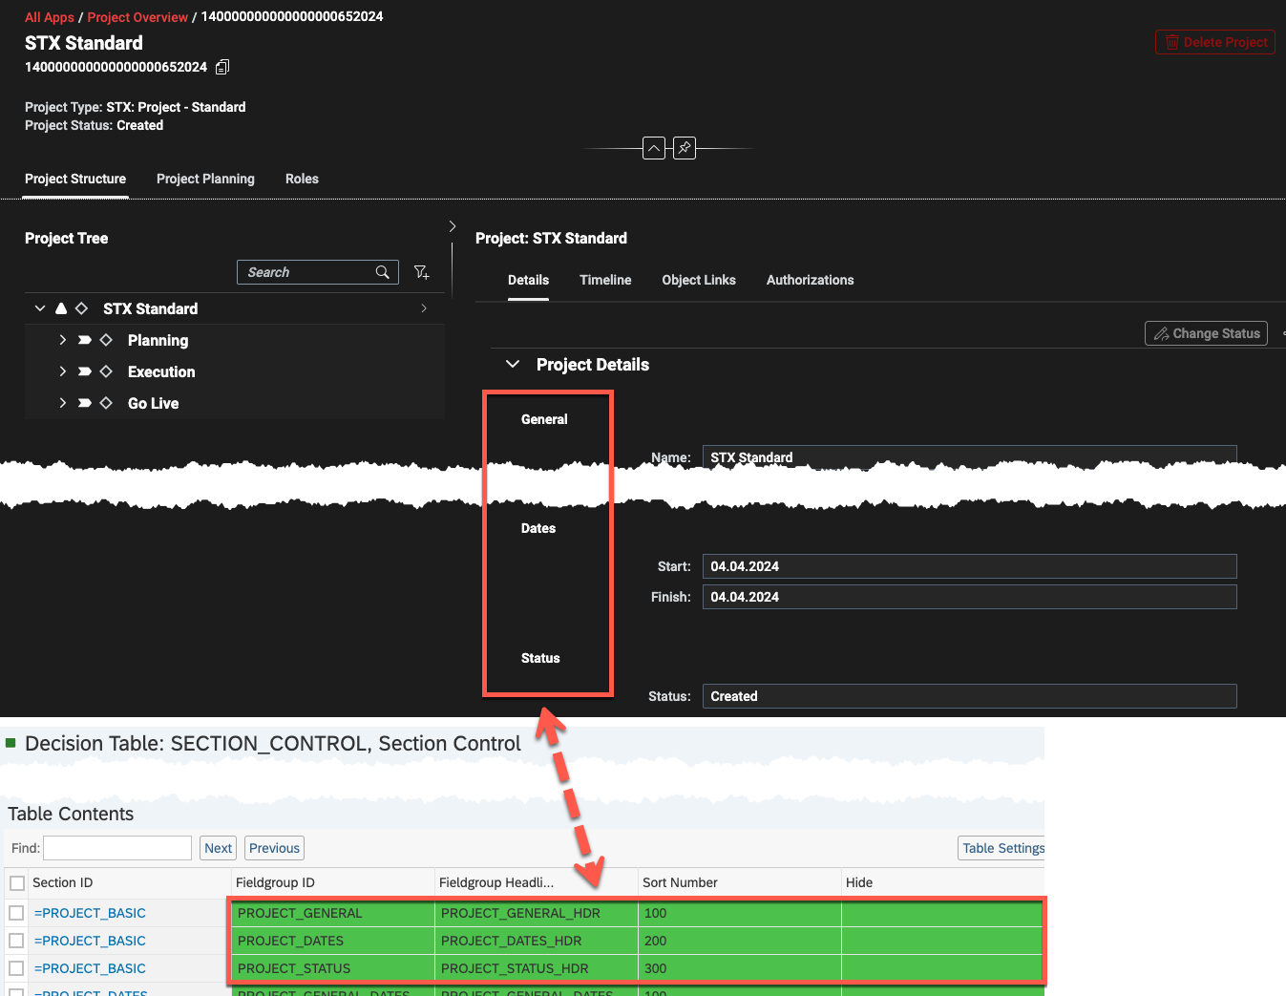1286x996 pixels.
Task: Open the Project Overview breadcrumb link
Action: pyautogui.click(x=137, y=17)
